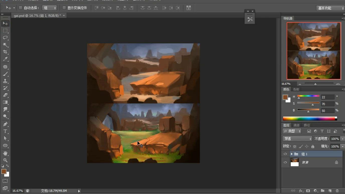Toggle lock position
The width and height of the screenshot is (345, 194).
tap(307, 146)
